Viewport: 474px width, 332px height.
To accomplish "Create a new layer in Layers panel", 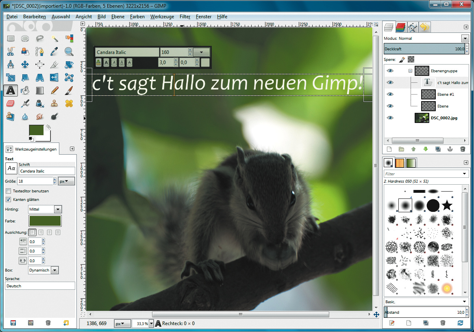I will pyautogui.click(x=389, y=149).
